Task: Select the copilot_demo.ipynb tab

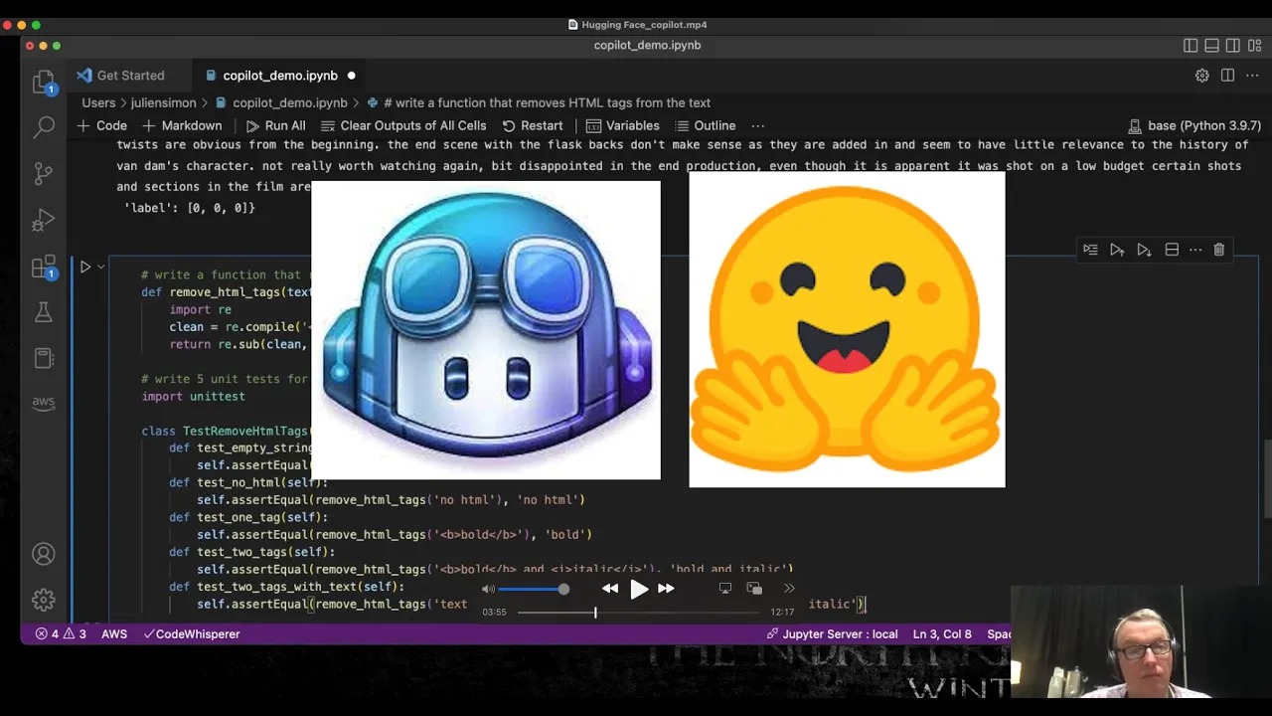Action: [x=280, y=76]
